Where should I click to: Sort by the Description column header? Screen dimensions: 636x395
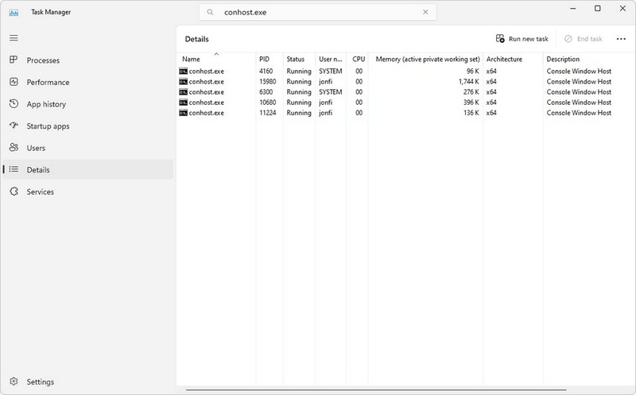pos(563,59)
